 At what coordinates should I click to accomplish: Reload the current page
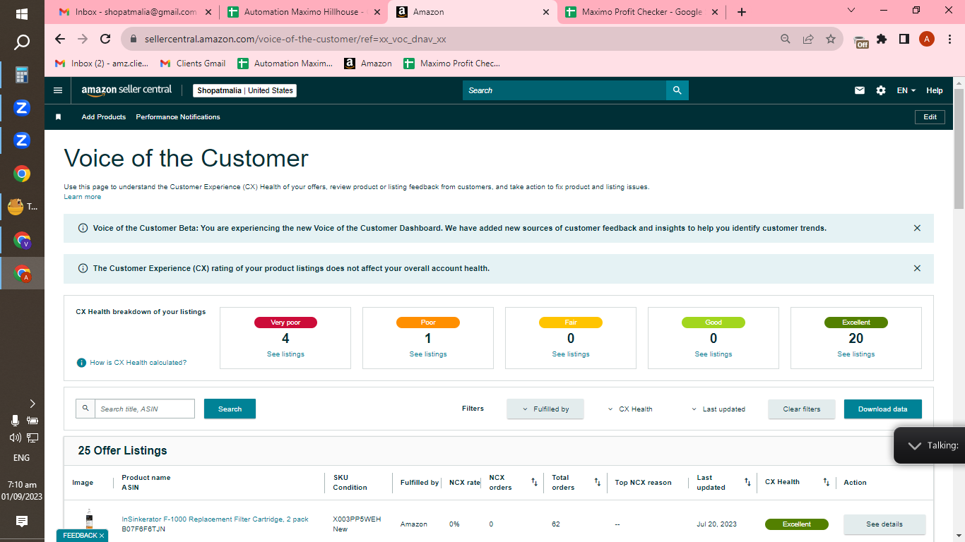pos(105,39)
